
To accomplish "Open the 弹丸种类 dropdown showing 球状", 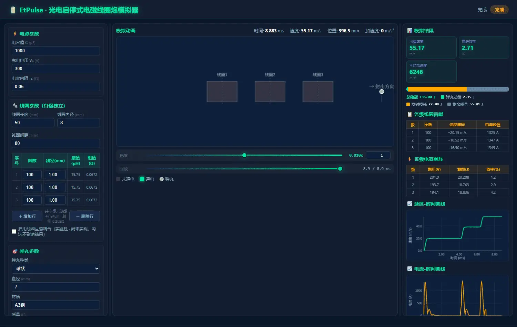I will [56, 268].
